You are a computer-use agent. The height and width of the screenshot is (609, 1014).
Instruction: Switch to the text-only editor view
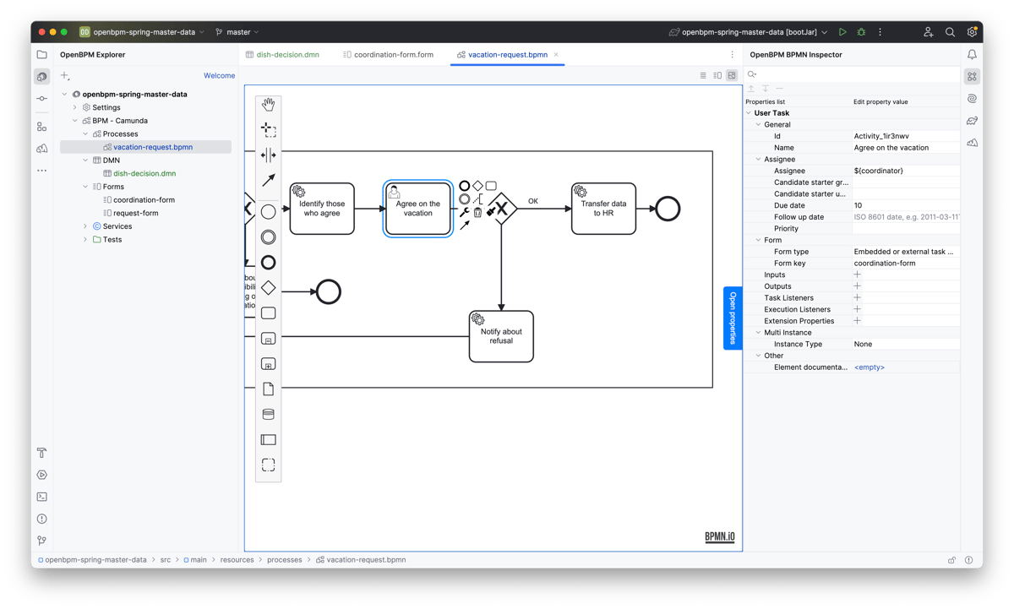click(x=703, y=75)
